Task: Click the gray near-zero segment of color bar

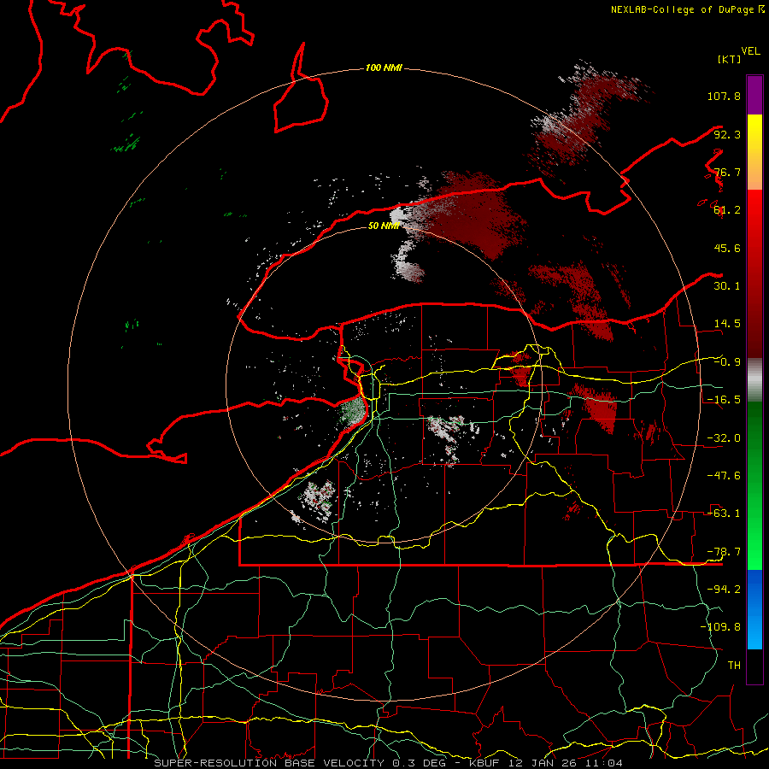Action: coord(754,380)
